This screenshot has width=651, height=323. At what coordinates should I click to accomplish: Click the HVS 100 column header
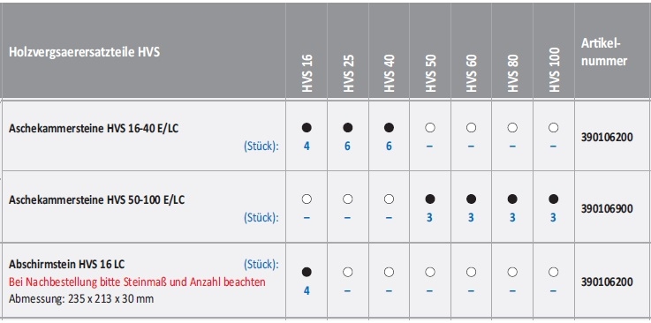[554, 70]
